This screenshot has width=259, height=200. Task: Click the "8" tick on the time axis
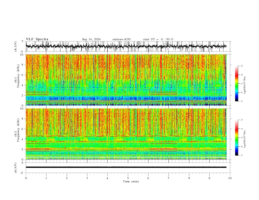tap(189, 178)
